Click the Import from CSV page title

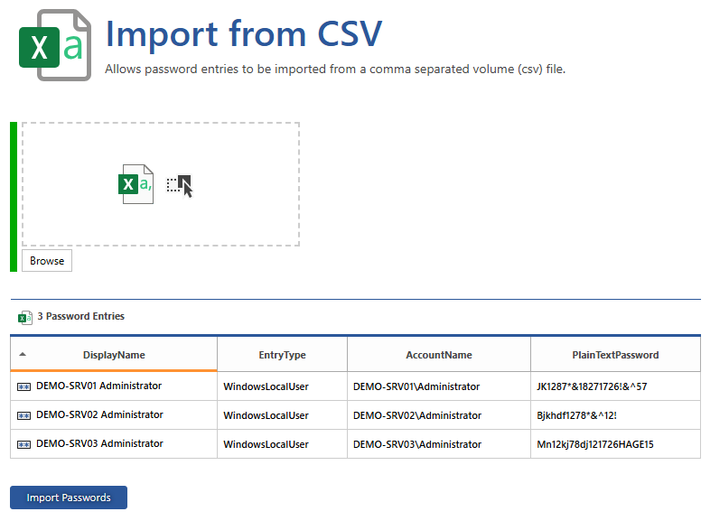click(x=244, y=33)
